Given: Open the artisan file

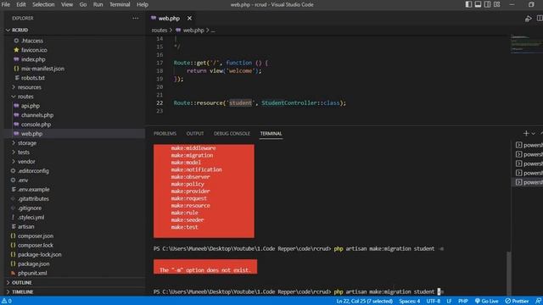Looking at the screenshot, I should [26, 227].
